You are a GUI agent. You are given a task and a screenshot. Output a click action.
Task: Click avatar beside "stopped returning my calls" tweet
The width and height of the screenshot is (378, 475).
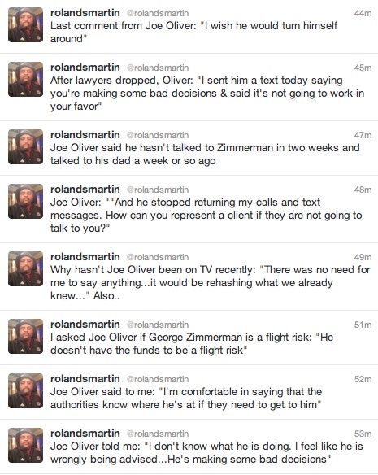(25, 202)
